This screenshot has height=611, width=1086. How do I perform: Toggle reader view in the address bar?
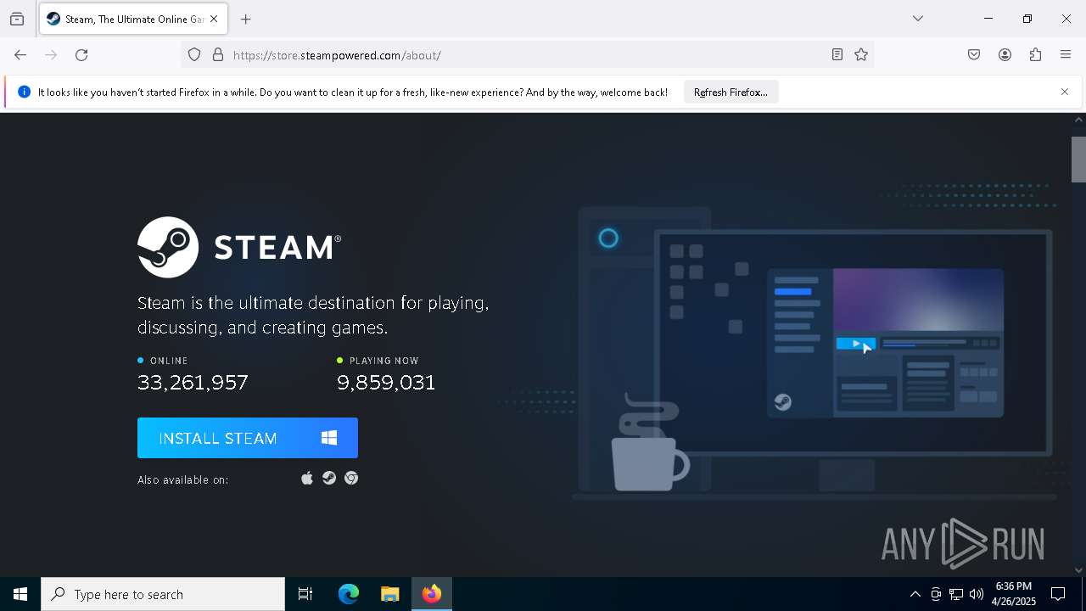click(837, 55)
